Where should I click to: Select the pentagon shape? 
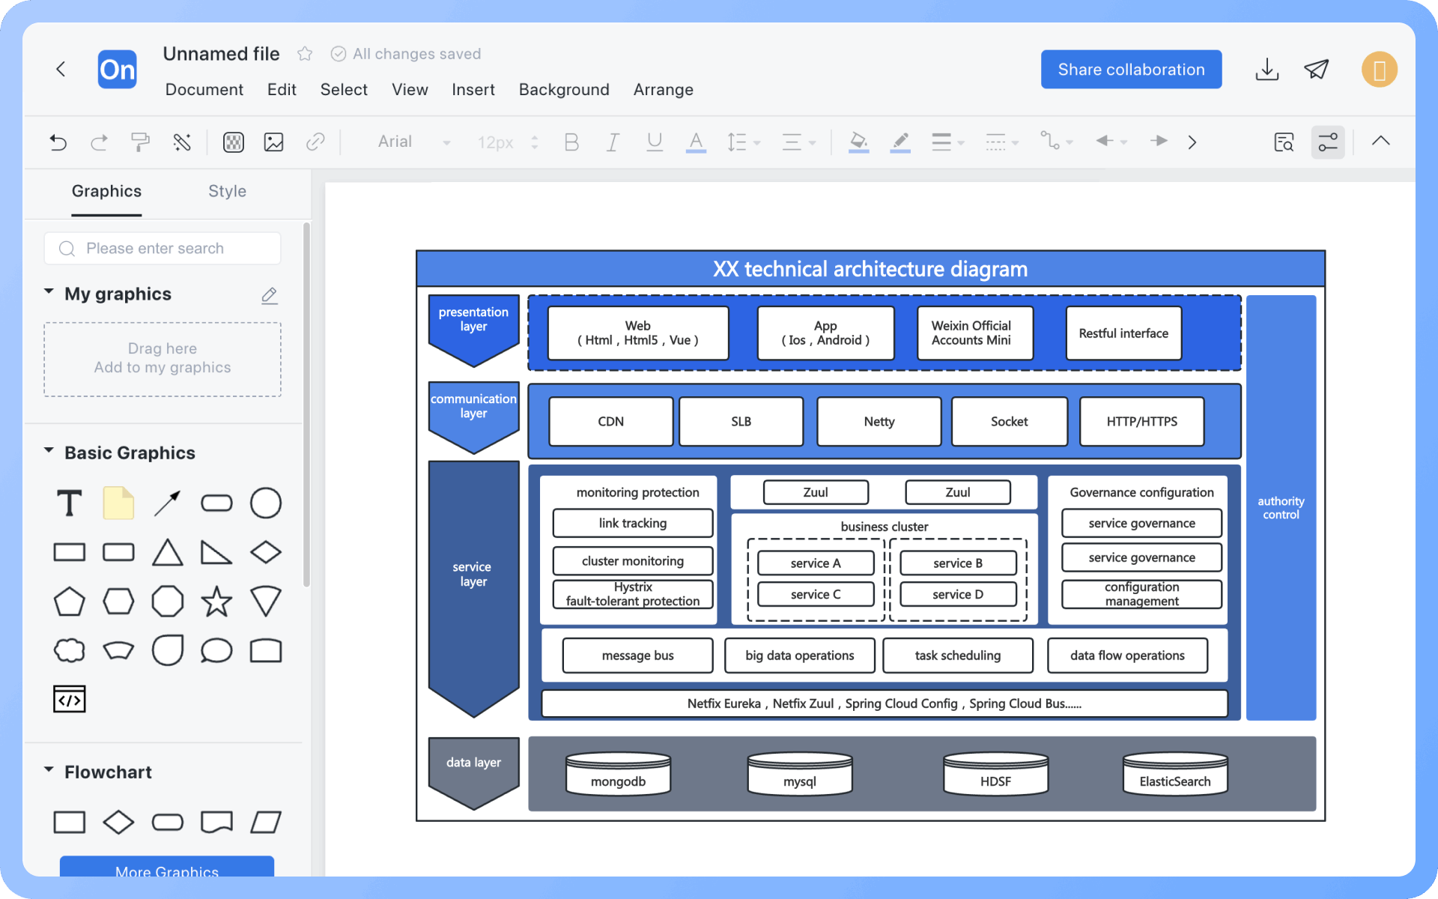point(70,601)
